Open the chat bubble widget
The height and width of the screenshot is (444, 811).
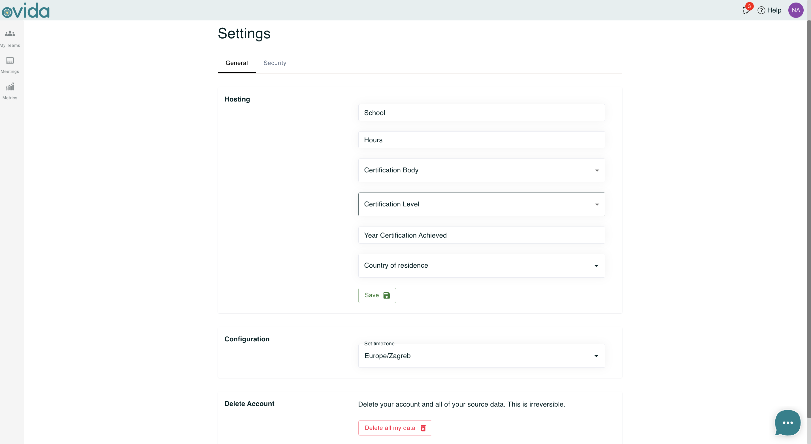(787, 422)
